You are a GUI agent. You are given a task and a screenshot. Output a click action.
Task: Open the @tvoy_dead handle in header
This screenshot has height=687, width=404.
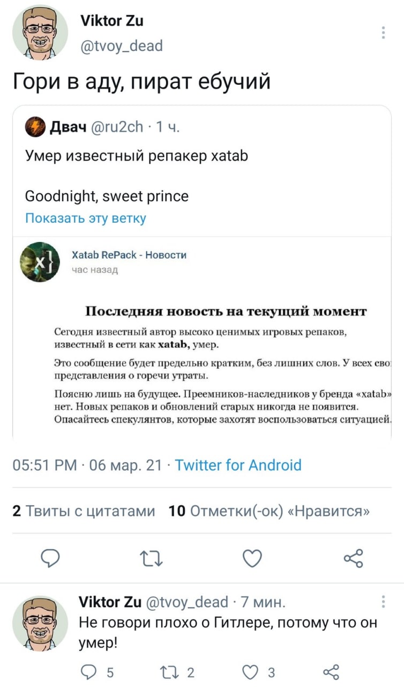coord(121,46)
